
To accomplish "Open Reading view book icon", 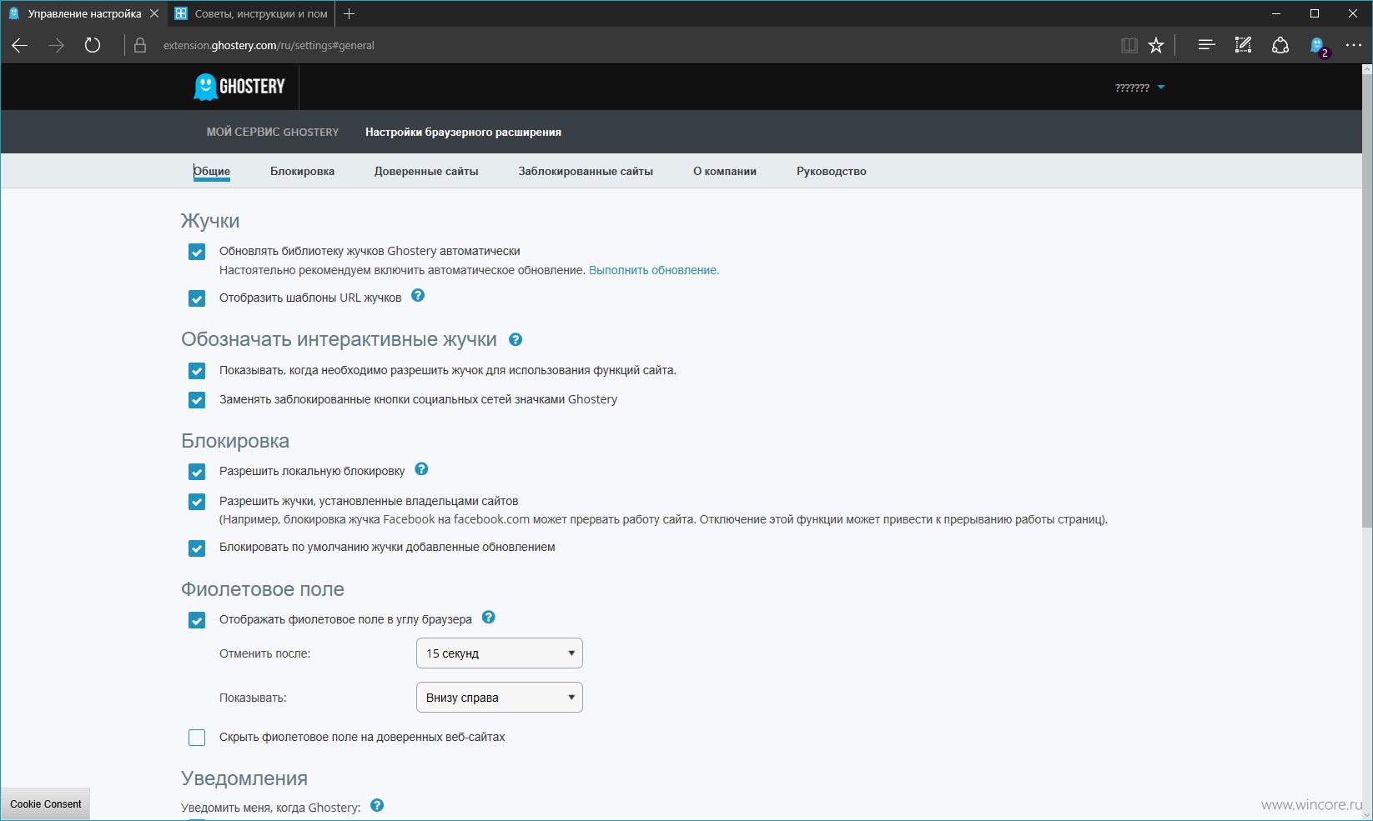I will pyautogui.click(x=1129, y=46).
